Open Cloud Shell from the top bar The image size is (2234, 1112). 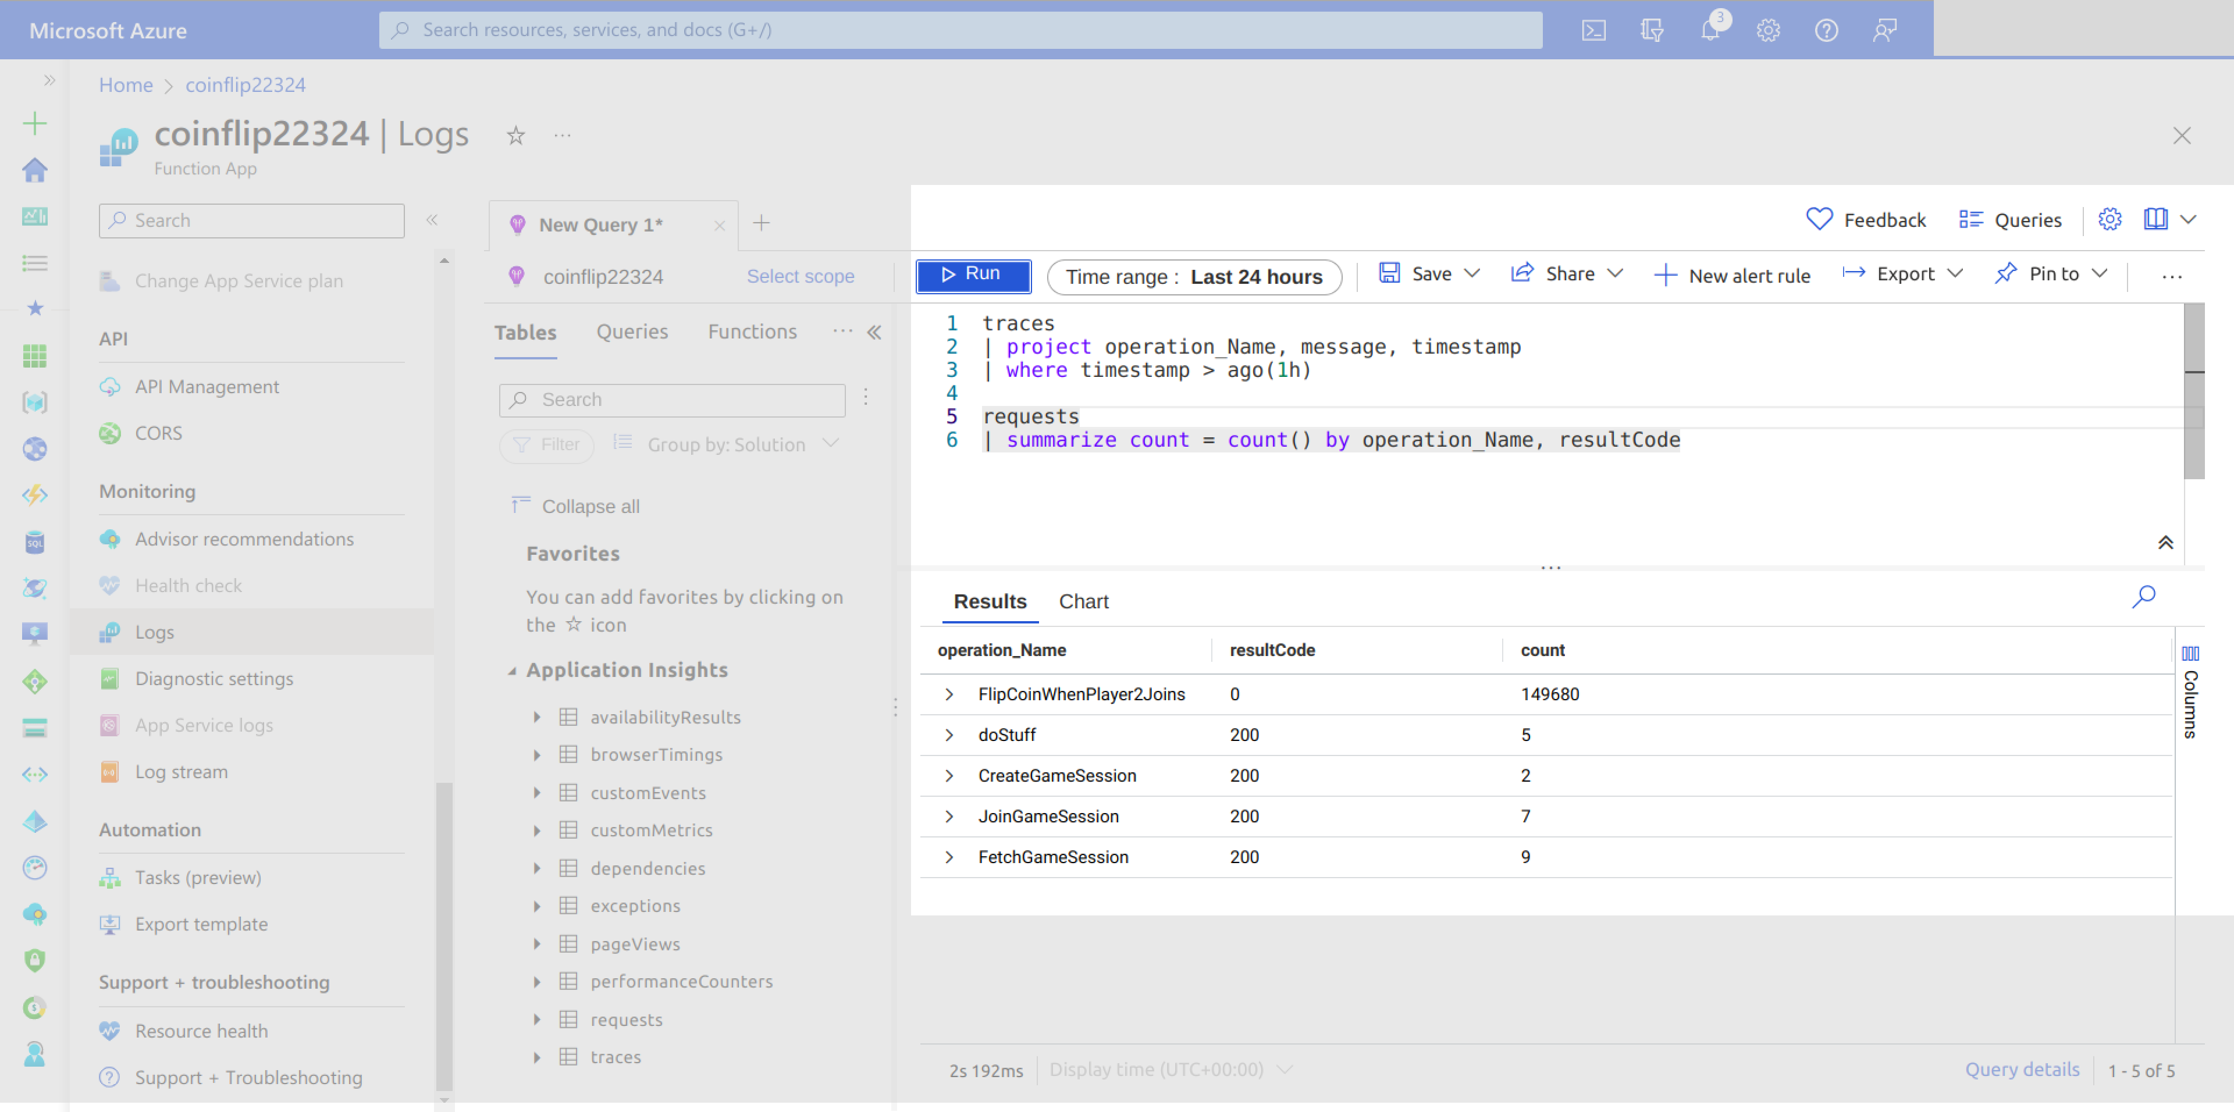tap(1592, 30)
